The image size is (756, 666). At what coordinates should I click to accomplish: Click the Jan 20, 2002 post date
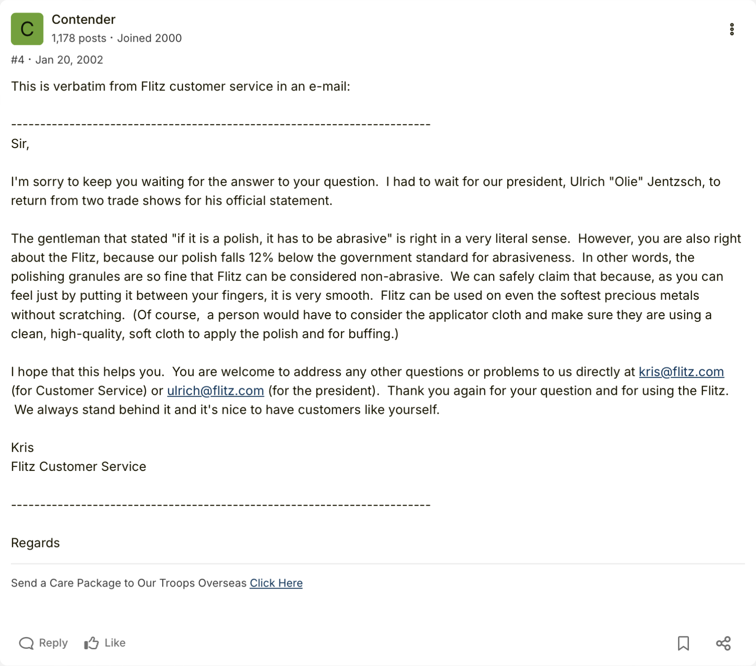tap(69, 60)
